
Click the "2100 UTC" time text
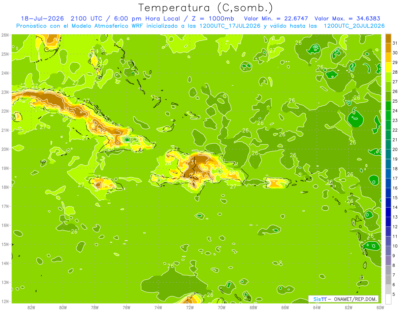[x=86, y=19]
